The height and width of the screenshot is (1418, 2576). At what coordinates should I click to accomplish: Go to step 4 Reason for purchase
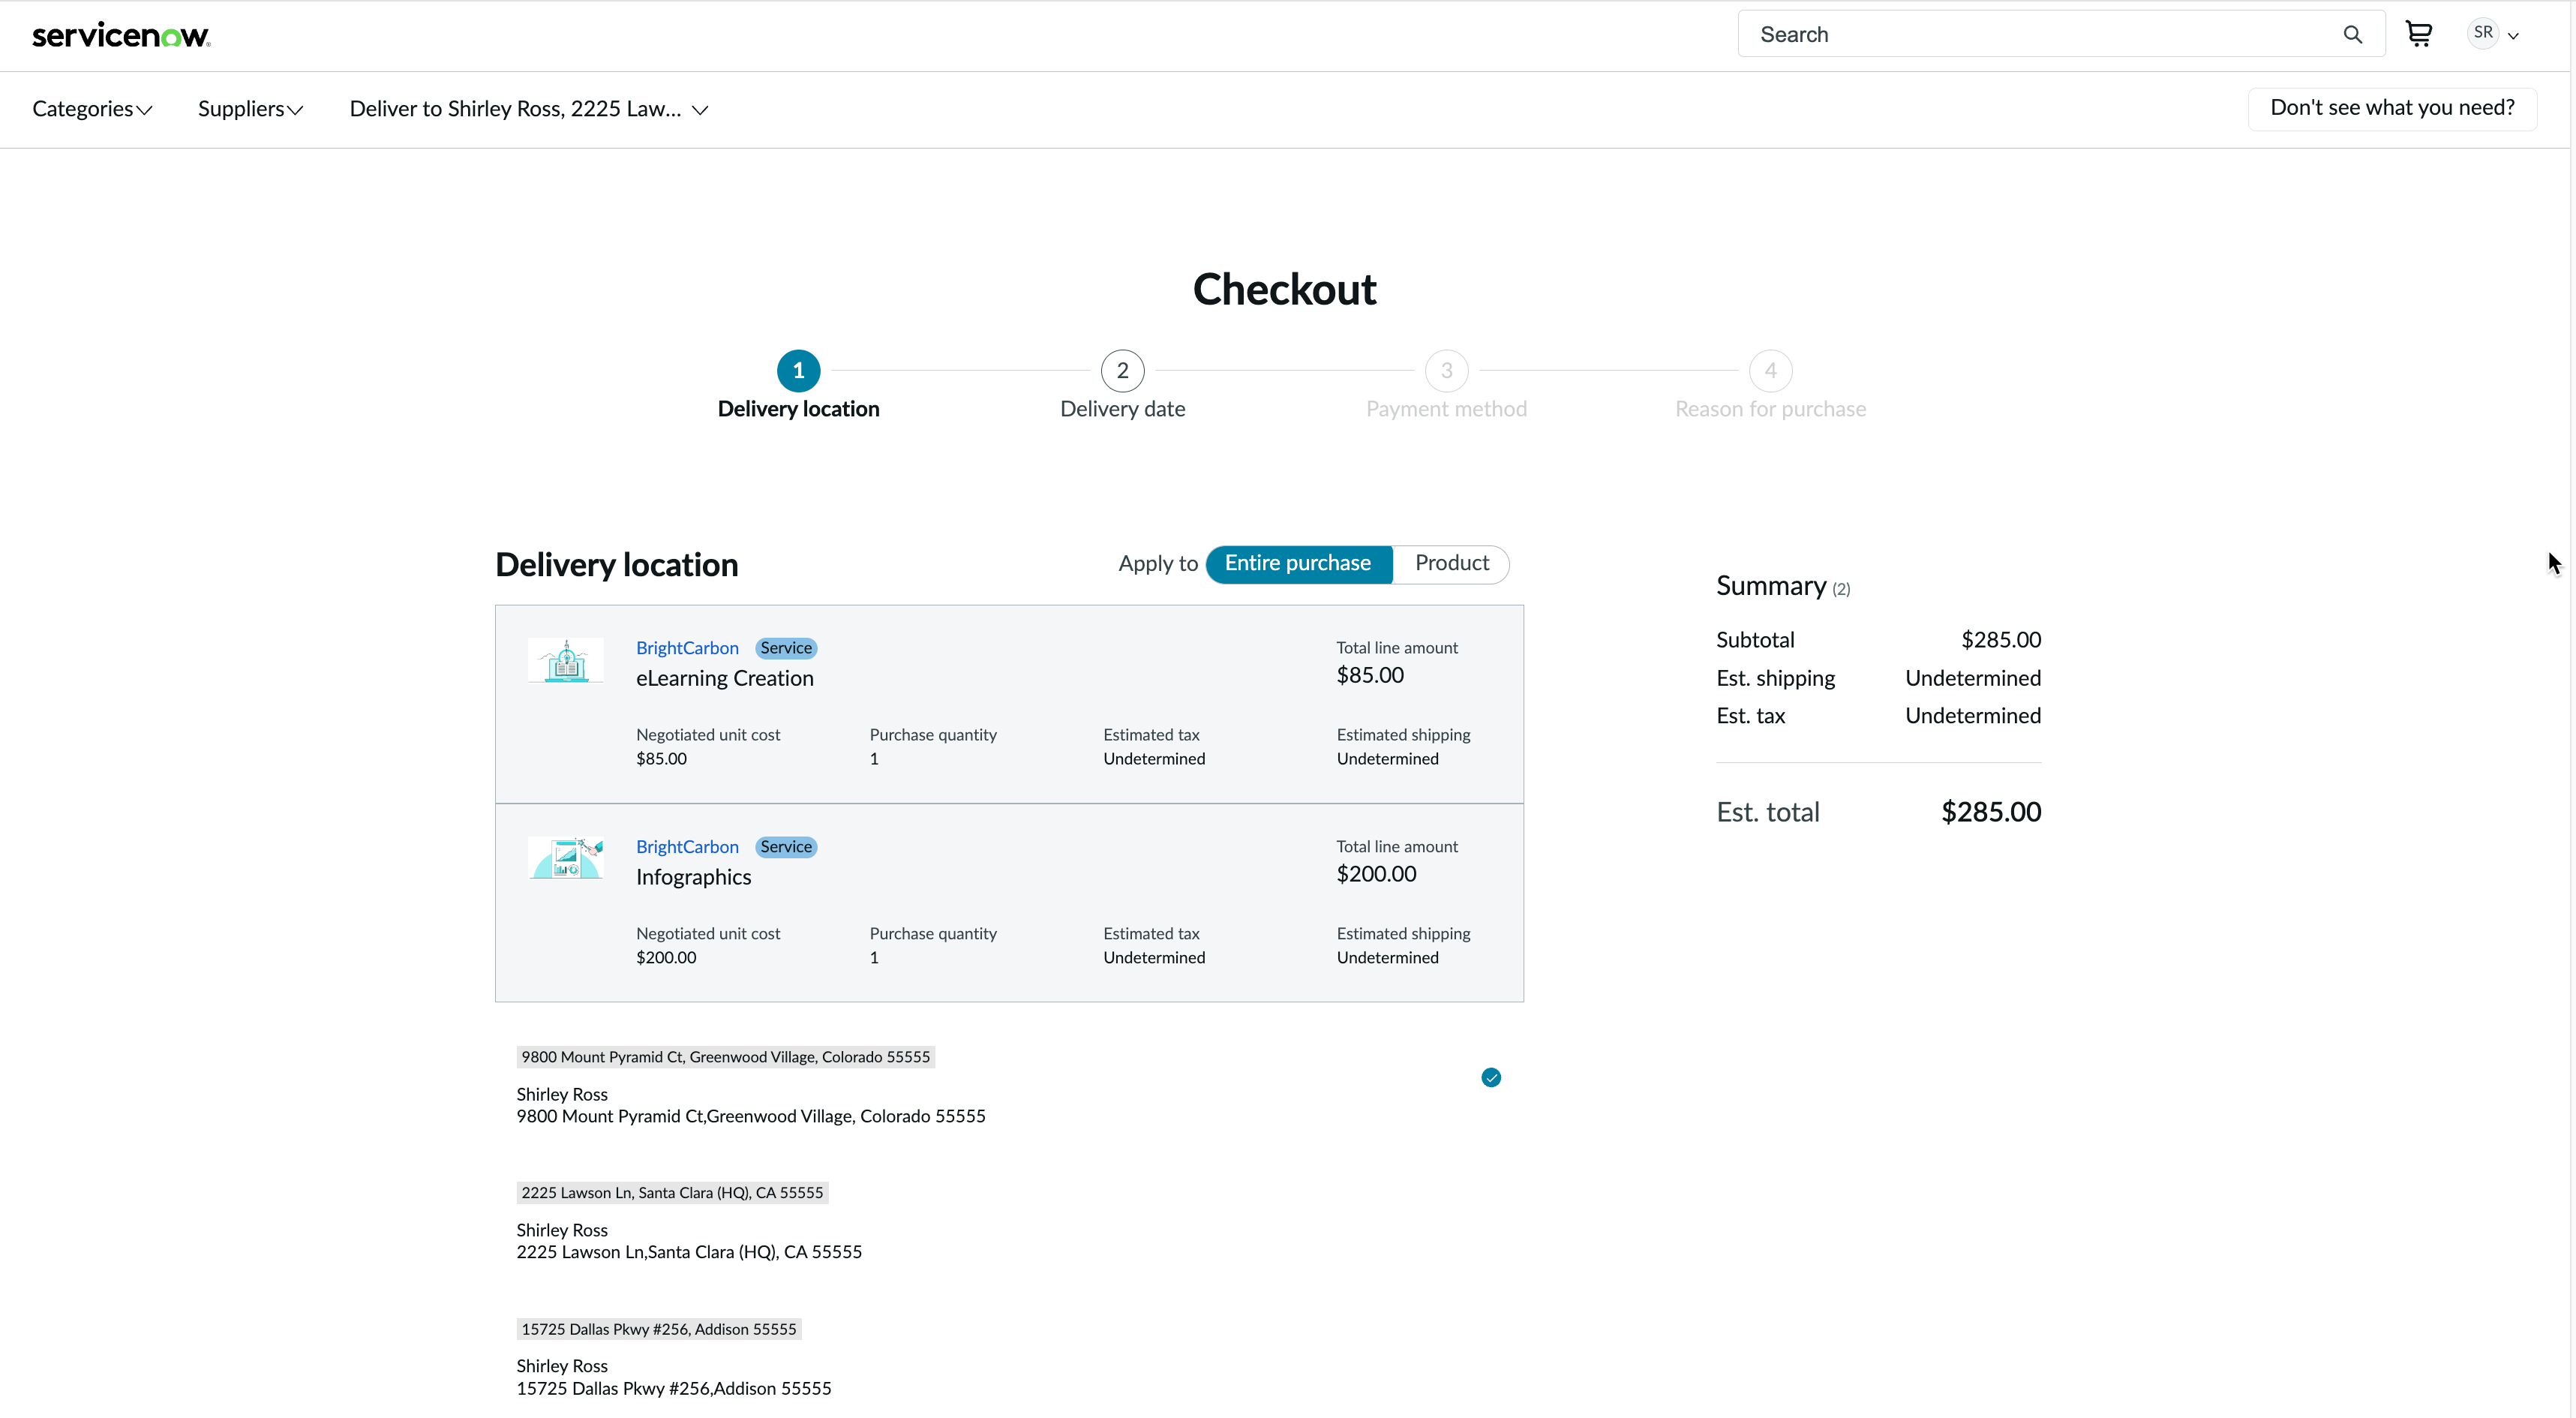1770,371
